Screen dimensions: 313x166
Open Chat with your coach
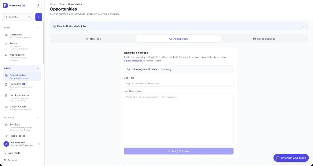291,158
